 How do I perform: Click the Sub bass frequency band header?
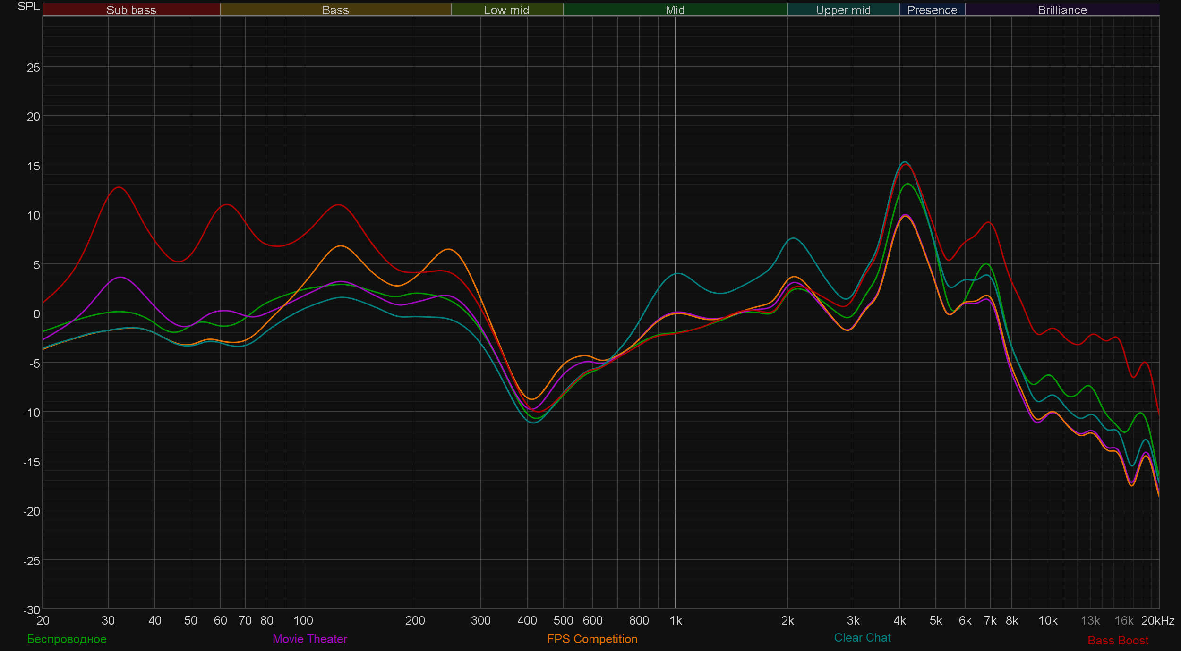tap(131, 10)
